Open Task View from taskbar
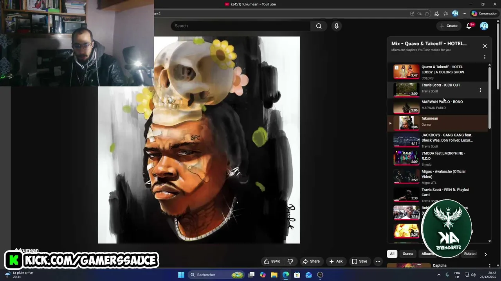This screenshot has height=281, width=501. (x=252, y=275)
